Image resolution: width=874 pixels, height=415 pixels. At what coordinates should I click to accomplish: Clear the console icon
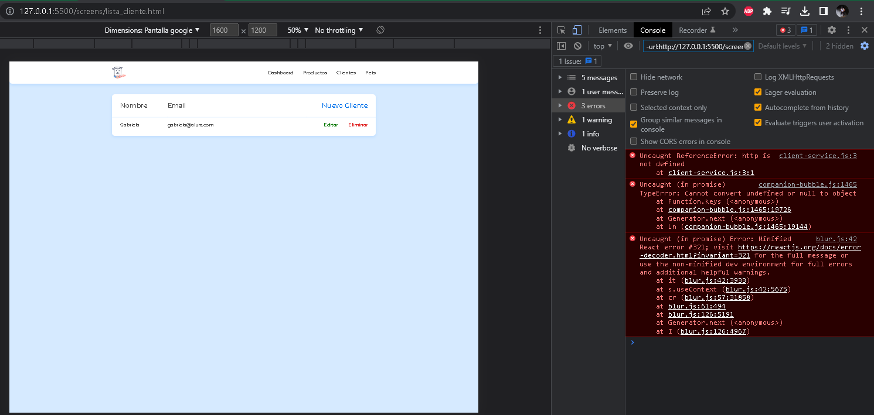coord(577,46)
